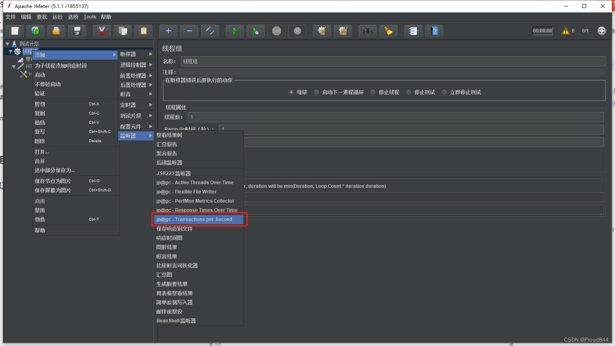Expand the 前置处理器 submenu
The width and height of the screenshot is (615, 346).
click(136, 76)
